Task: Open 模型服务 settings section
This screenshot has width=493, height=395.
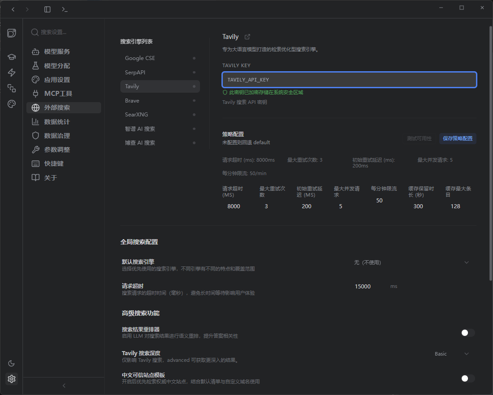Action: [64, 52]
